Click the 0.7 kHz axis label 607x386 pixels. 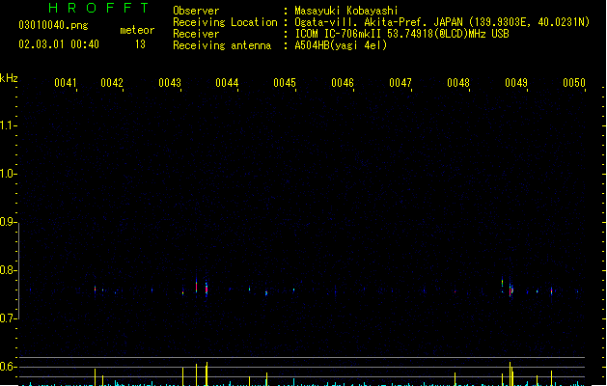[7, 318]
